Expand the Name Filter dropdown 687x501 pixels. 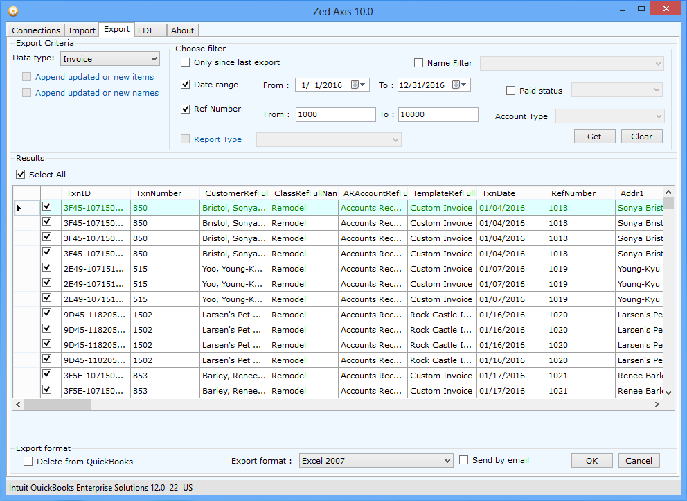coord(572,63)
